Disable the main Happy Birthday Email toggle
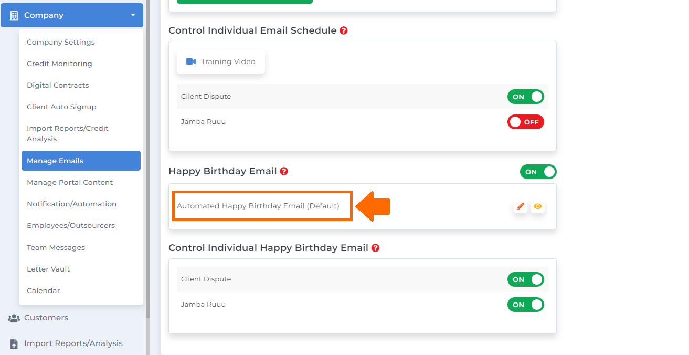 pos(538,172)
